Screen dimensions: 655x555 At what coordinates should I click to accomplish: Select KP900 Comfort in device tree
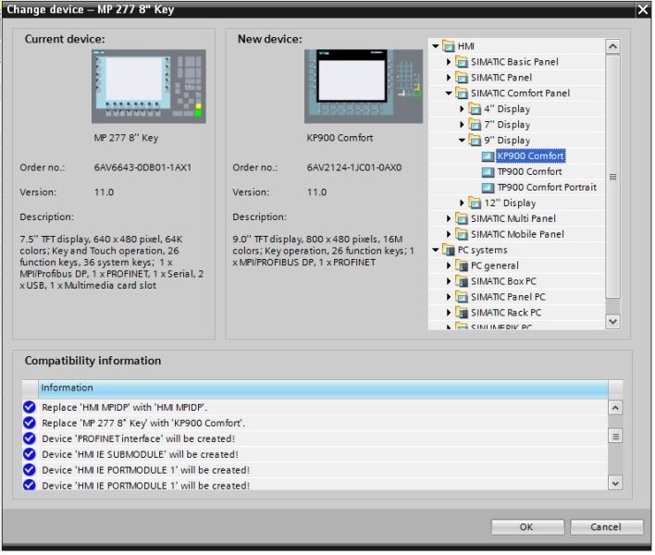click(532, 156)
